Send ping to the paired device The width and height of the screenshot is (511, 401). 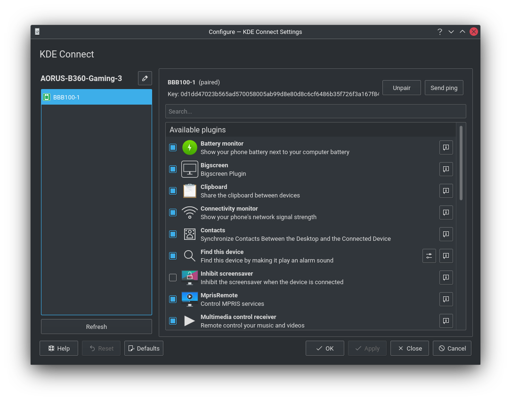click(x=444, y=88)
